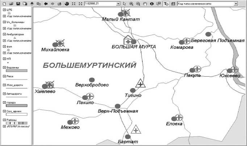Click the medical cross circle at Межово
Image resolution: width=247 pixels, height=146 pixels.
(75, 121)
